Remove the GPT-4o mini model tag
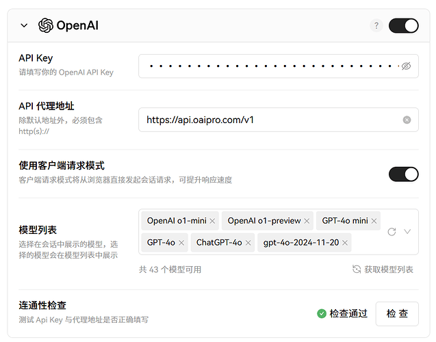436x342 pixels. pos(374,221)
